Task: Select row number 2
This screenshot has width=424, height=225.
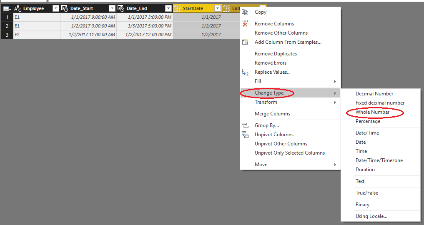Action: click(7, 26)
